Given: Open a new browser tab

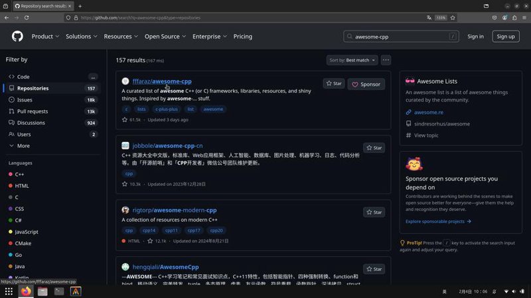Looking at the screenshot, I should 80,6.
